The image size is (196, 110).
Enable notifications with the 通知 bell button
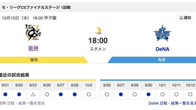185,18
